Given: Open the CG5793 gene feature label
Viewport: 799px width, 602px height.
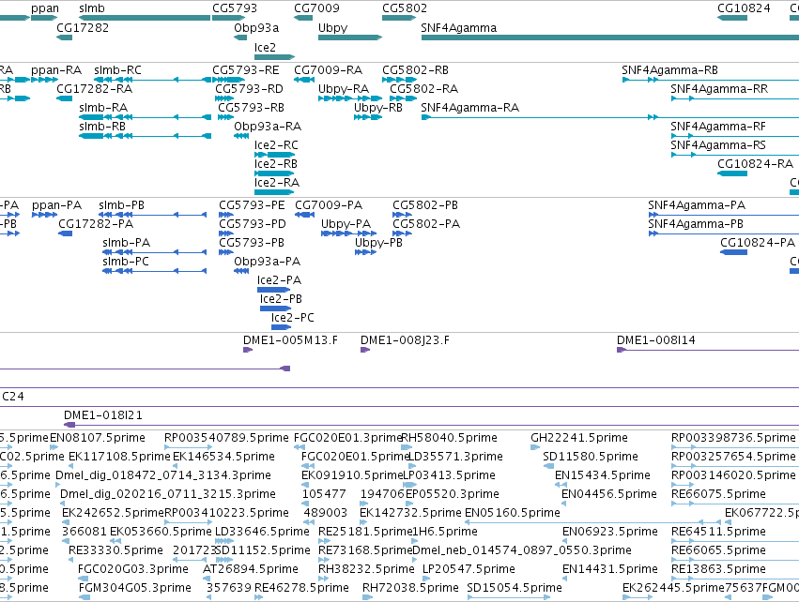Looking at the screenshot, I should (x=235, y=8).
